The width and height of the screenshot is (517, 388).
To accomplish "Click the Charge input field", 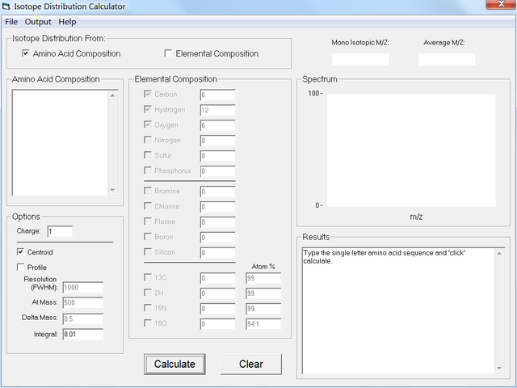I will 59,232.
